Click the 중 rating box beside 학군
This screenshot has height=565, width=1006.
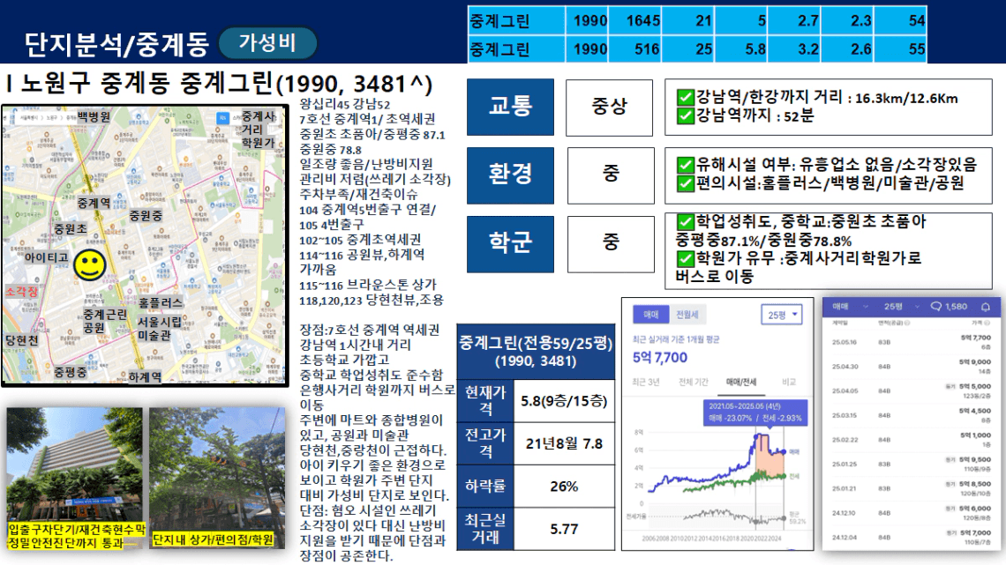(611, 244)
